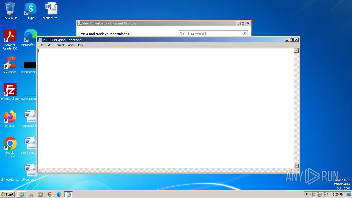Click the Start button
This screenshot has height=198, width=352.
click(7, 194)
